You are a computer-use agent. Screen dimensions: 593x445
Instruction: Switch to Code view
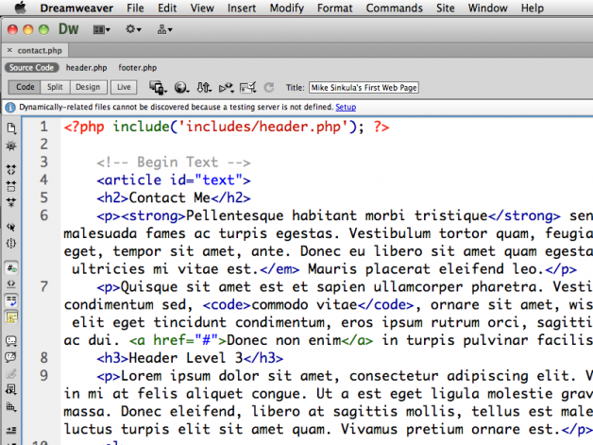point(25,87)
